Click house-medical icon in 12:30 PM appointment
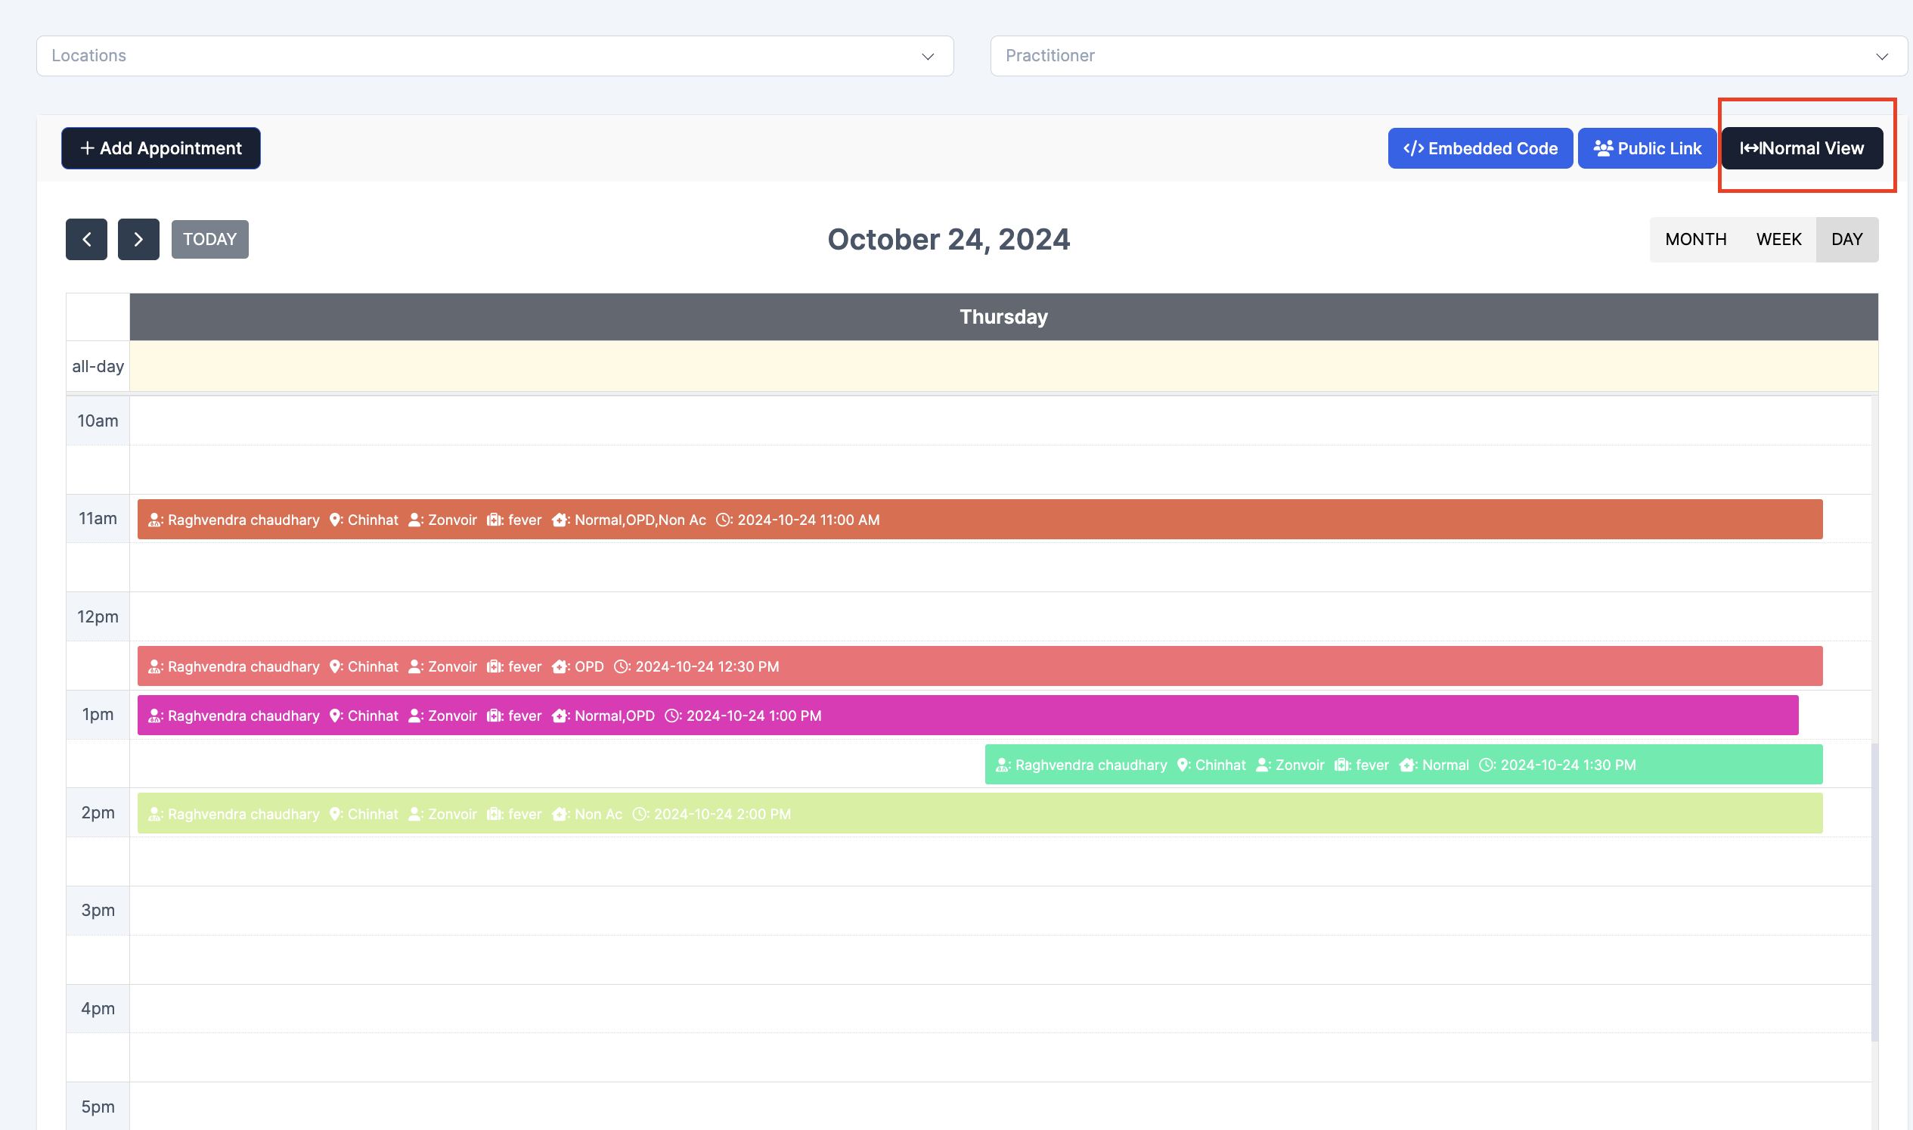Screen dimensions: 1913x1130 [560, 667]
